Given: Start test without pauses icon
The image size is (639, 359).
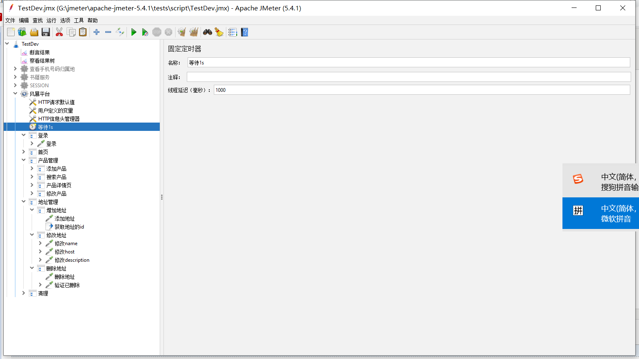Looking at the screenshot, I should [145, 32].
